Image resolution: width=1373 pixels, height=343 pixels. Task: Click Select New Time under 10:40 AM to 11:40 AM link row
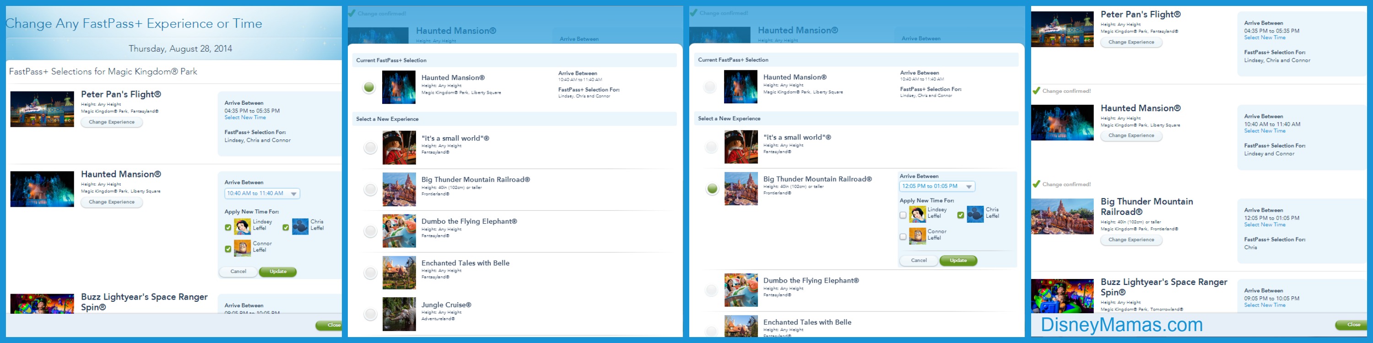1265,131
